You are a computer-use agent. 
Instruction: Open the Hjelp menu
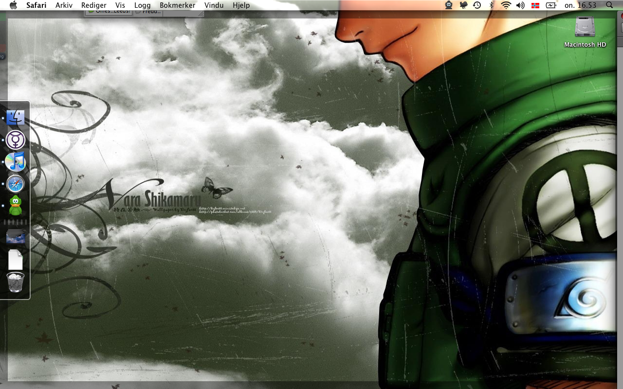pyautogui.click(x=241, y=5)
